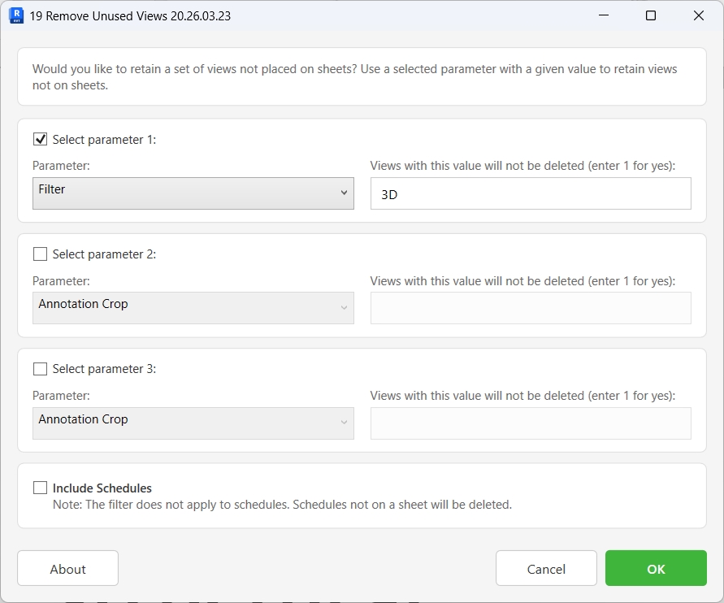Maximize the dialog window
This screenshot has height=603, width=724.
650,15
